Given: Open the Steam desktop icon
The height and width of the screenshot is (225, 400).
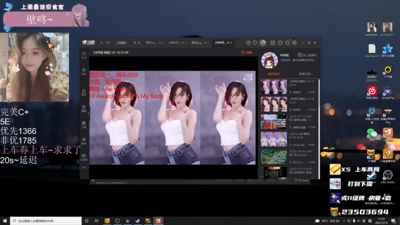Looking at the screenshot, I should [x=372, y=176].
